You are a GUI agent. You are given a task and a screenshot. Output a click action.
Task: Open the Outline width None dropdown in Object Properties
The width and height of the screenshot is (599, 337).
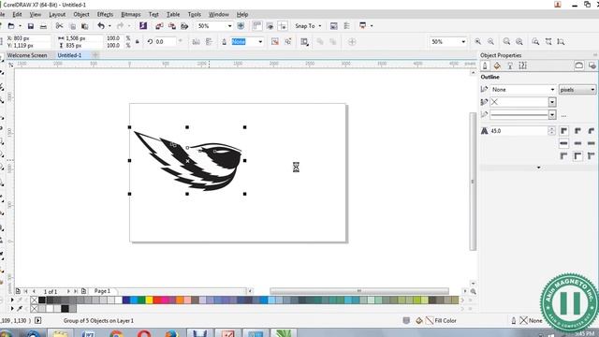[552, 90]
